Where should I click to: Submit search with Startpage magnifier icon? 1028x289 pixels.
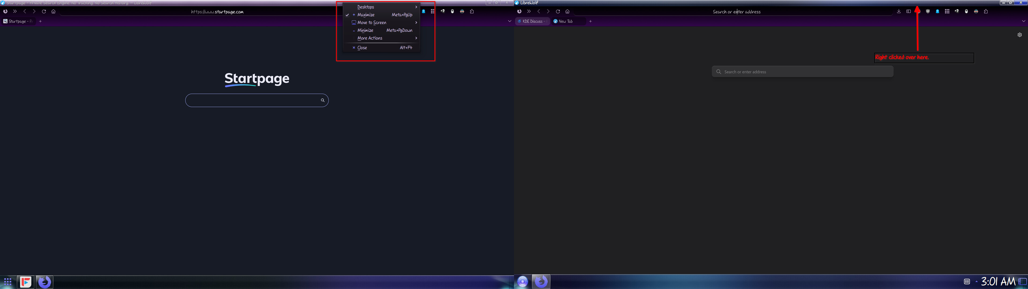tap(322, 100)
